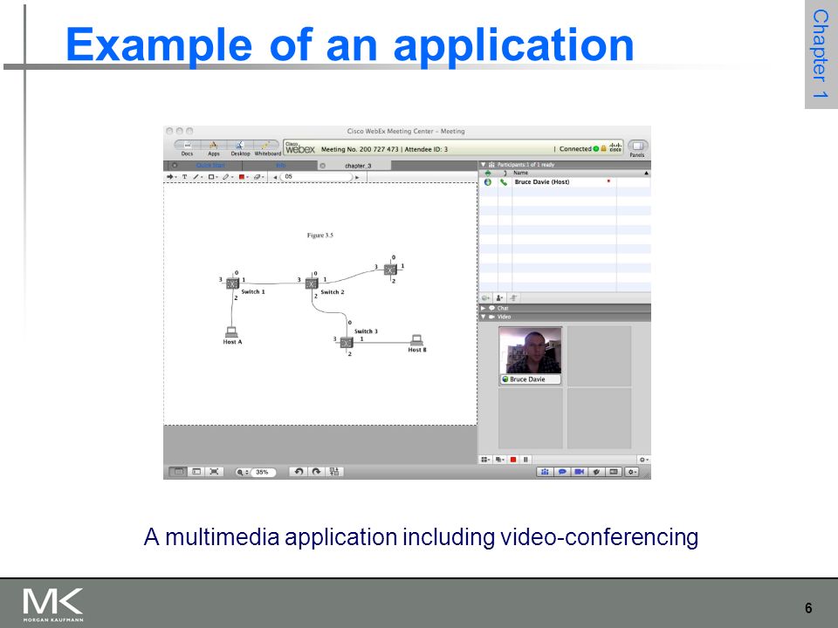Image resolution: width=838 pixels, height=628 pixels.
Task: Rotate the page left
Action: [x=299, y=472]
